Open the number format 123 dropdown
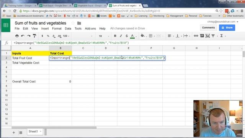This screenshot has height=138, width=245. (66, 36)
